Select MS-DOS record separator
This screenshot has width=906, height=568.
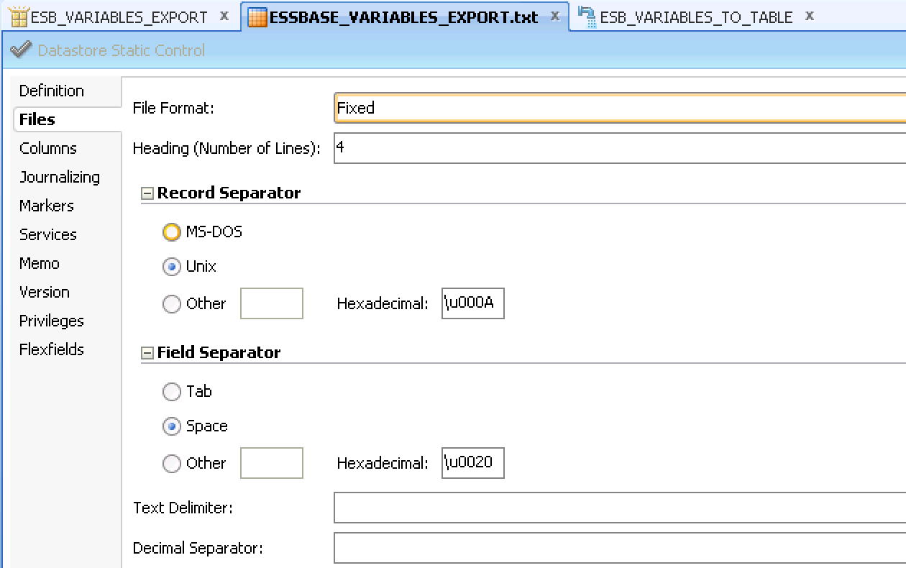point(171,232)
